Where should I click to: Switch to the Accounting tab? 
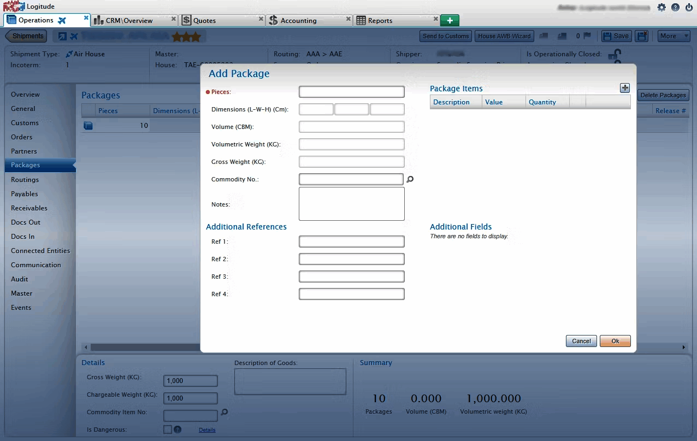click(x=298, y=21)
